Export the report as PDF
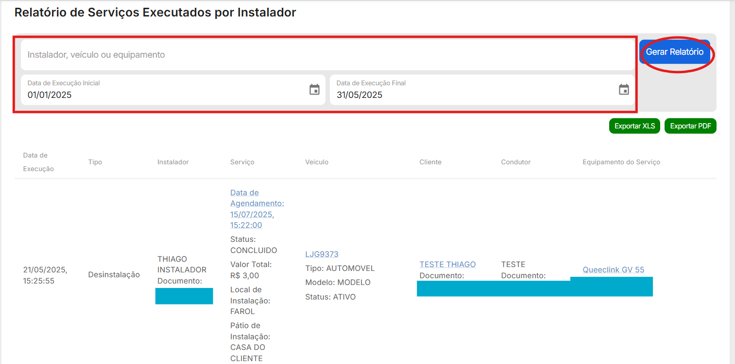This screenshot has height=364, width=735. pos(690,126)
